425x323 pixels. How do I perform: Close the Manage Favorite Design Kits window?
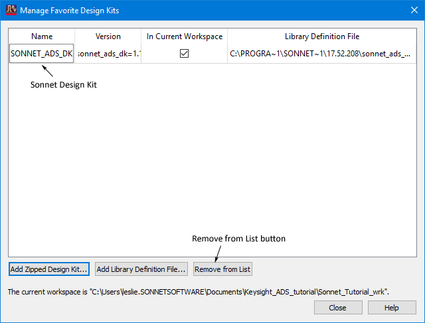click(x=414, y=11)
